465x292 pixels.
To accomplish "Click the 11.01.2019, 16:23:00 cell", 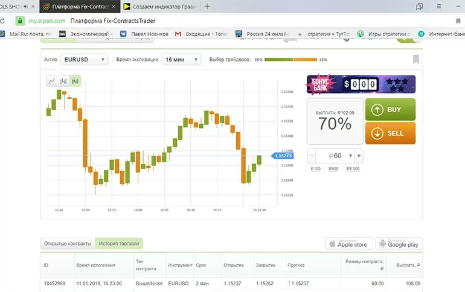I will coord(99,284).
